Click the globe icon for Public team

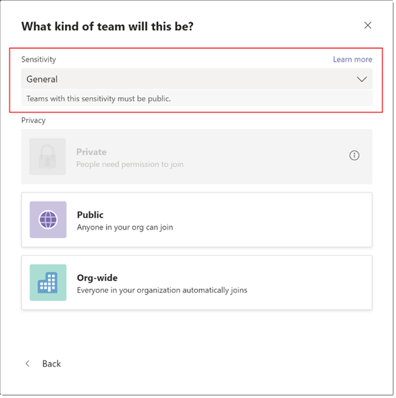click(x=48, y=221)
